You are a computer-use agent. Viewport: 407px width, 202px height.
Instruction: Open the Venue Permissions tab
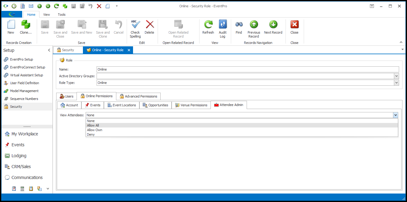click(191, 105)
